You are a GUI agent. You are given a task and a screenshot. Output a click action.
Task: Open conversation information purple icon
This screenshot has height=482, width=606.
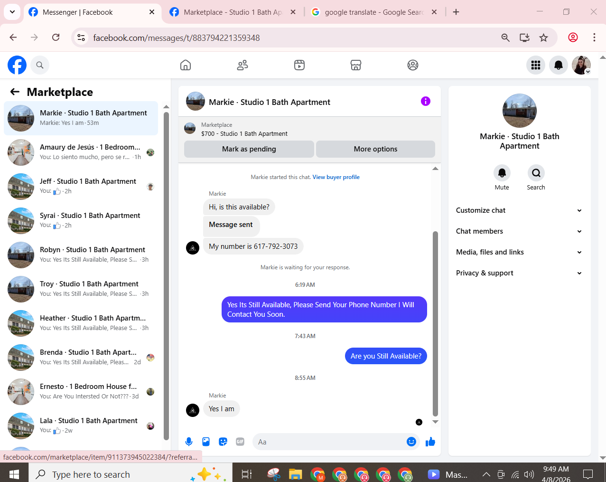point(426,101)
